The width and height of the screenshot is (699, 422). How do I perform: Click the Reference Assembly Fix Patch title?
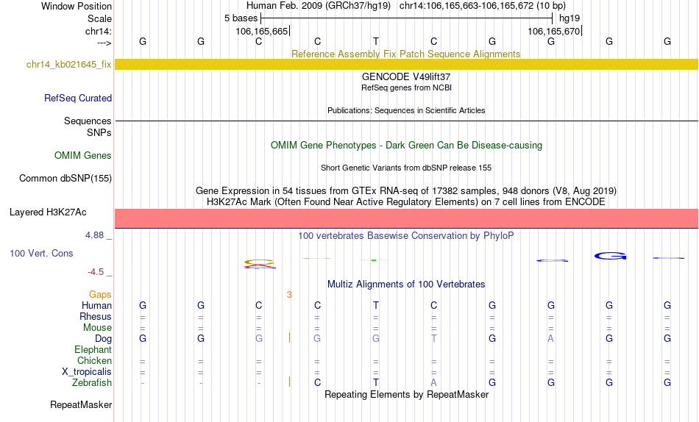405,54
